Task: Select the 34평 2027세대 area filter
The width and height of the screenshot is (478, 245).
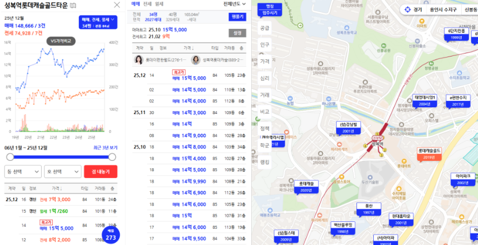Action: 153,17
